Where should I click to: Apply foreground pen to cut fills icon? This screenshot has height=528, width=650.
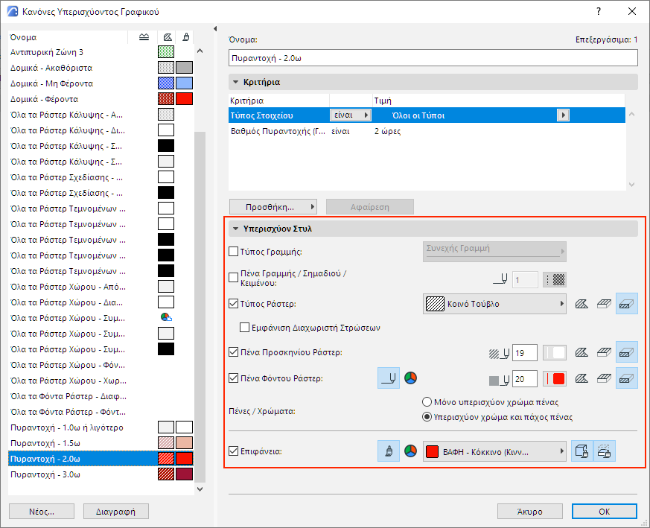626,352
